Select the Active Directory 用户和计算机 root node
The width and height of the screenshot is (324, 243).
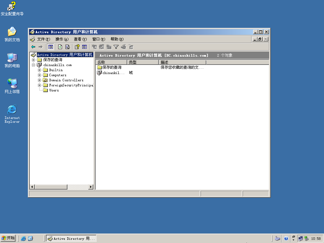[65, 54]
